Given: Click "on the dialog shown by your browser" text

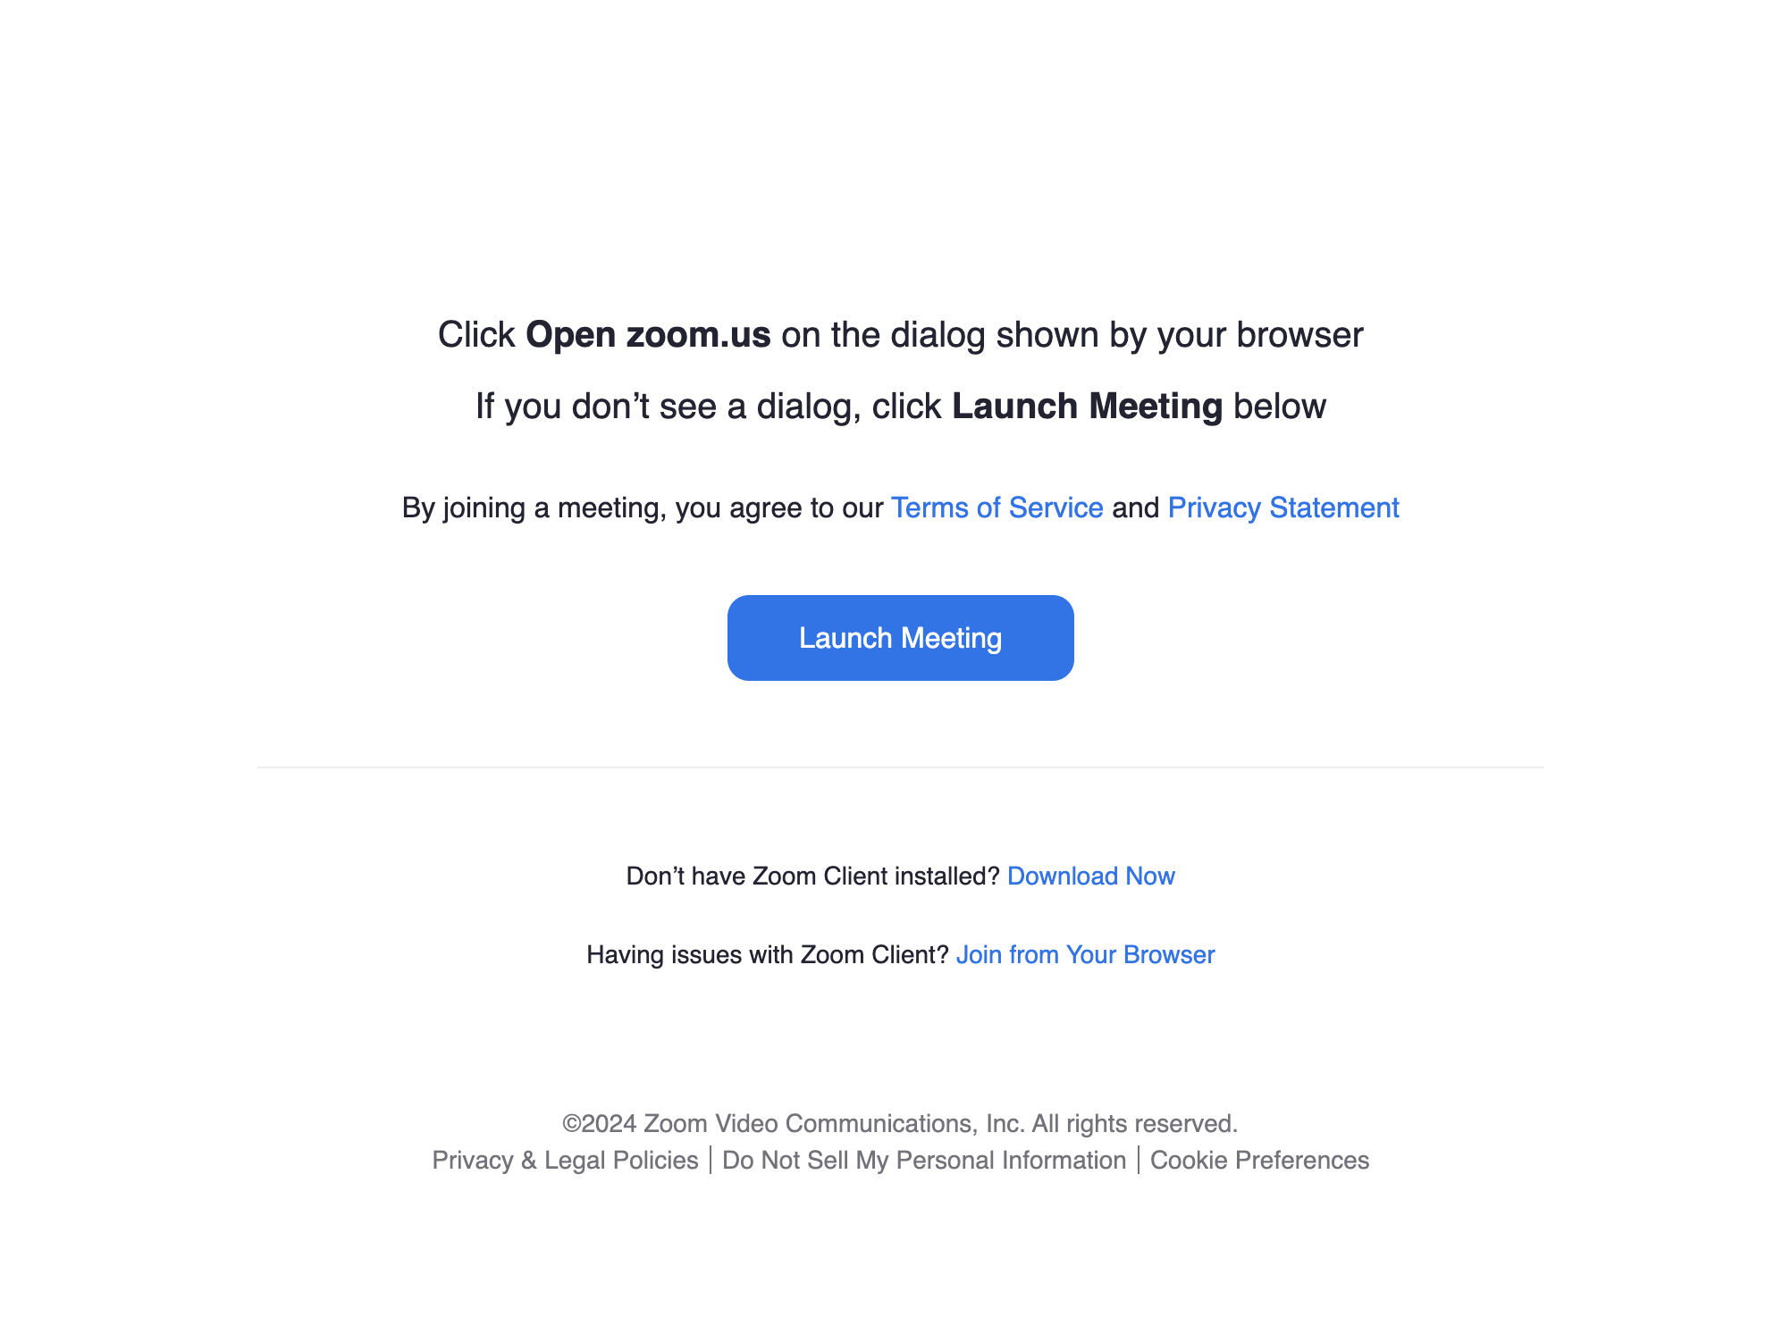Looking at the screenshot, I should click(x=1072, y=335).
